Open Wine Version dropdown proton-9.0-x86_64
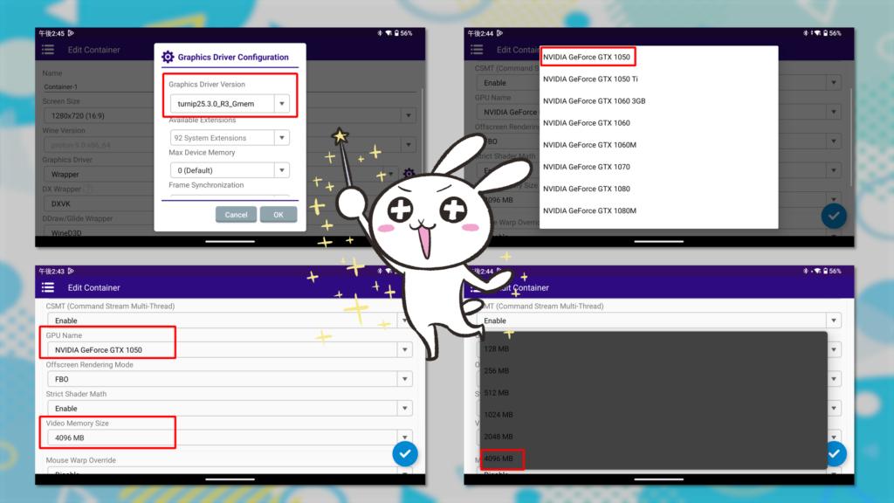This screenshot has width=894, height=503. click(x=230, y=145)
